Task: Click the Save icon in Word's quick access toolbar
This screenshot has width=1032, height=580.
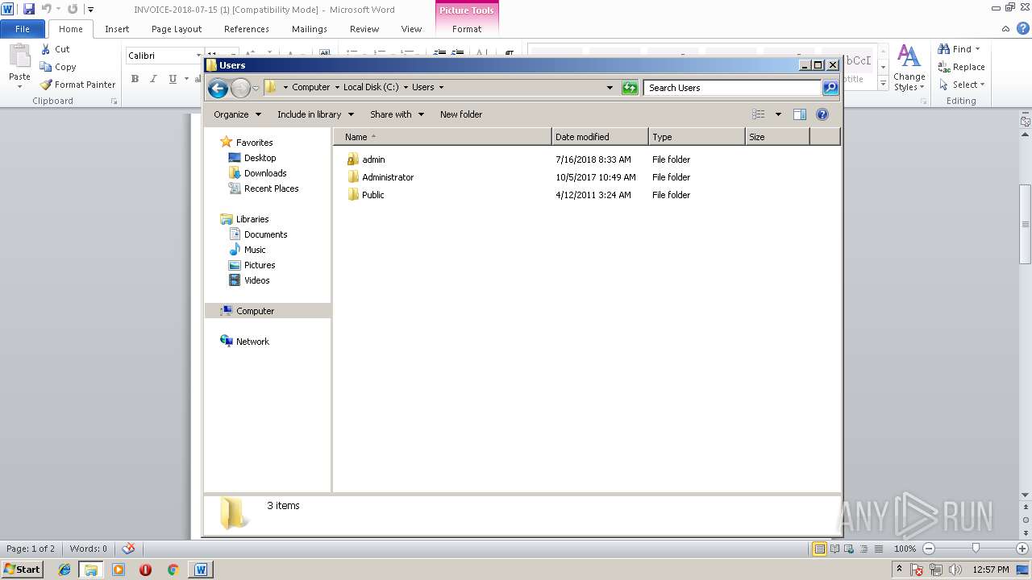Action: [29, 9]
